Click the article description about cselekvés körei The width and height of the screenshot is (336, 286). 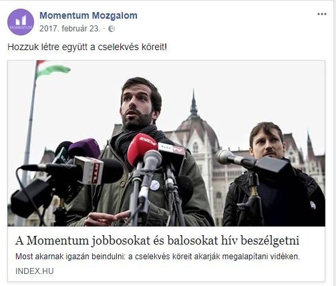158,257
